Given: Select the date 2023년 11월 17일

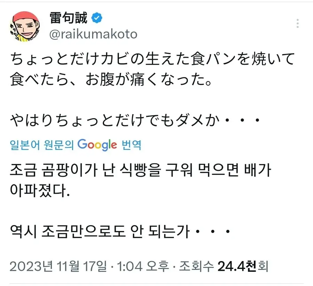Looking at the screenshot, I should [x=57, y=266].
